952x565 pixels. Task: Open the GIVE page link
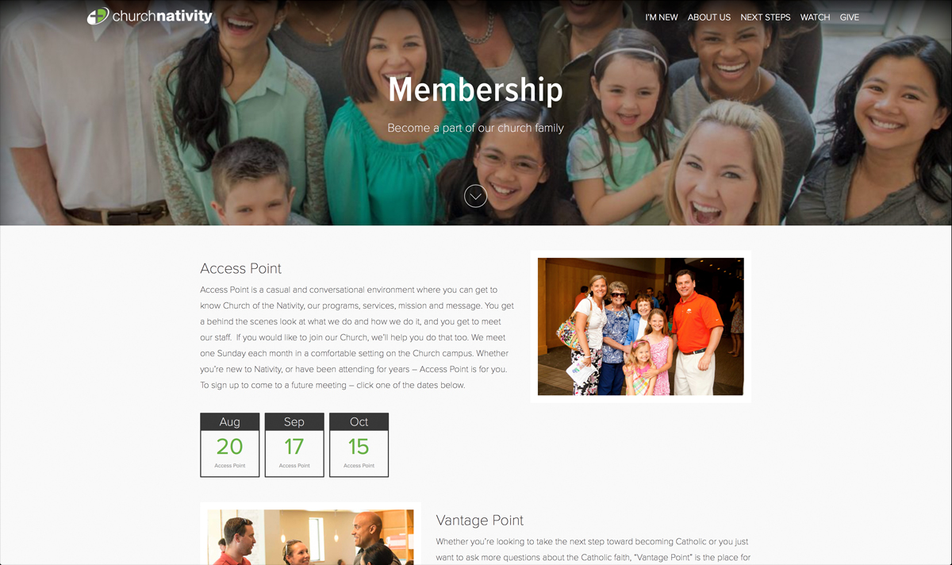click(x=850, y=17)
